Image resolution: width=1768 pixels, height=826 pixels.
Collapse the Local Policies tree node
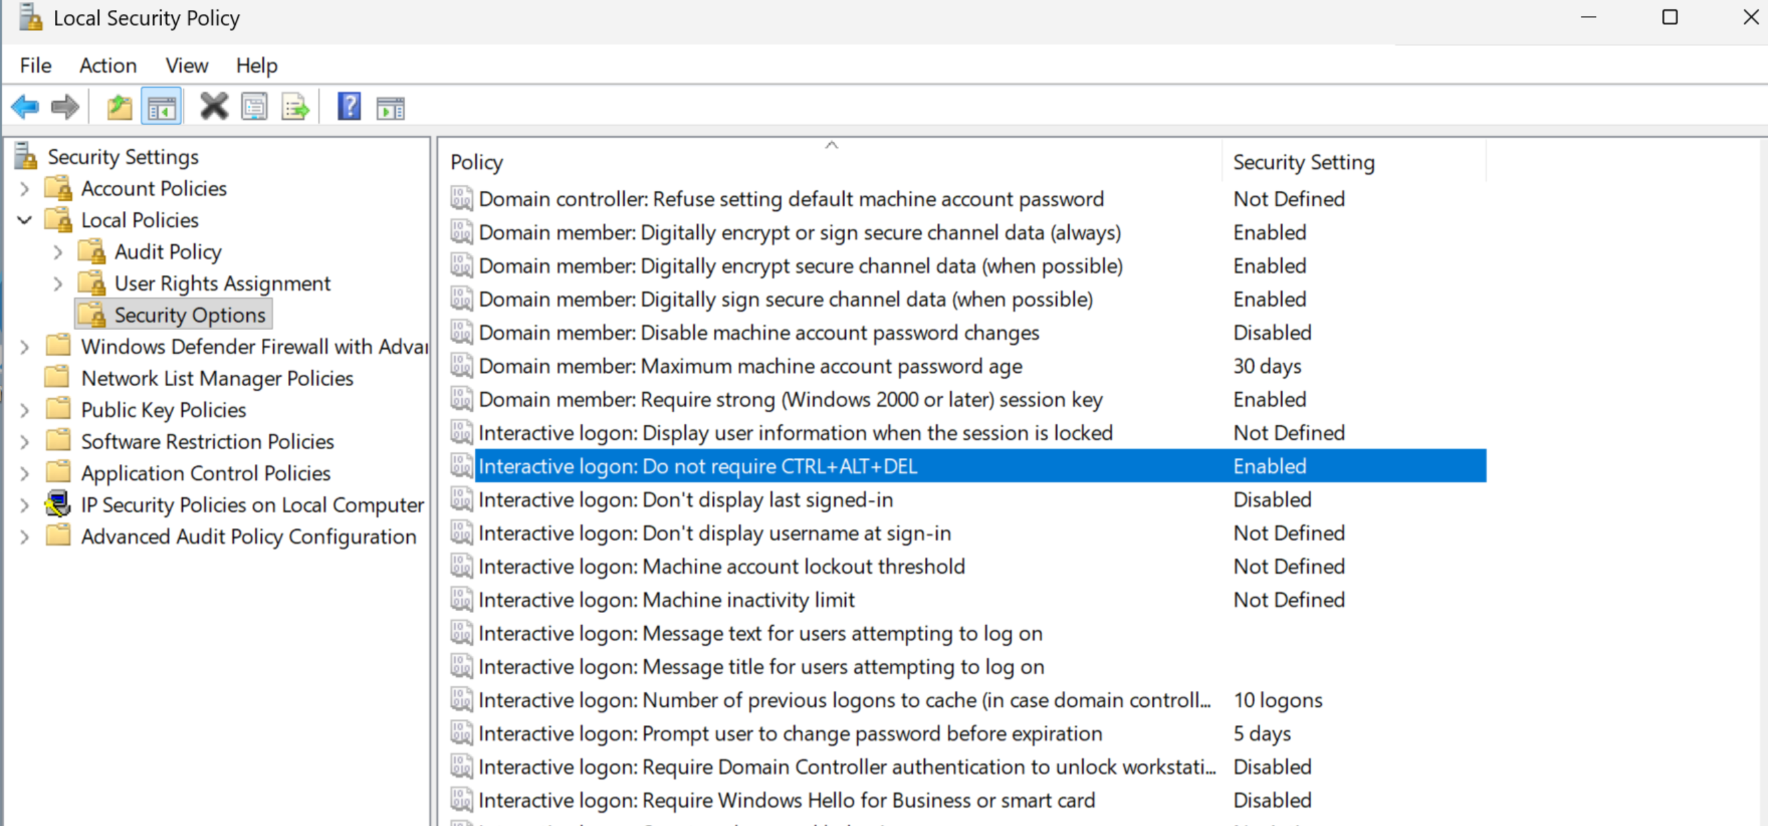click(x=25, y=220)
